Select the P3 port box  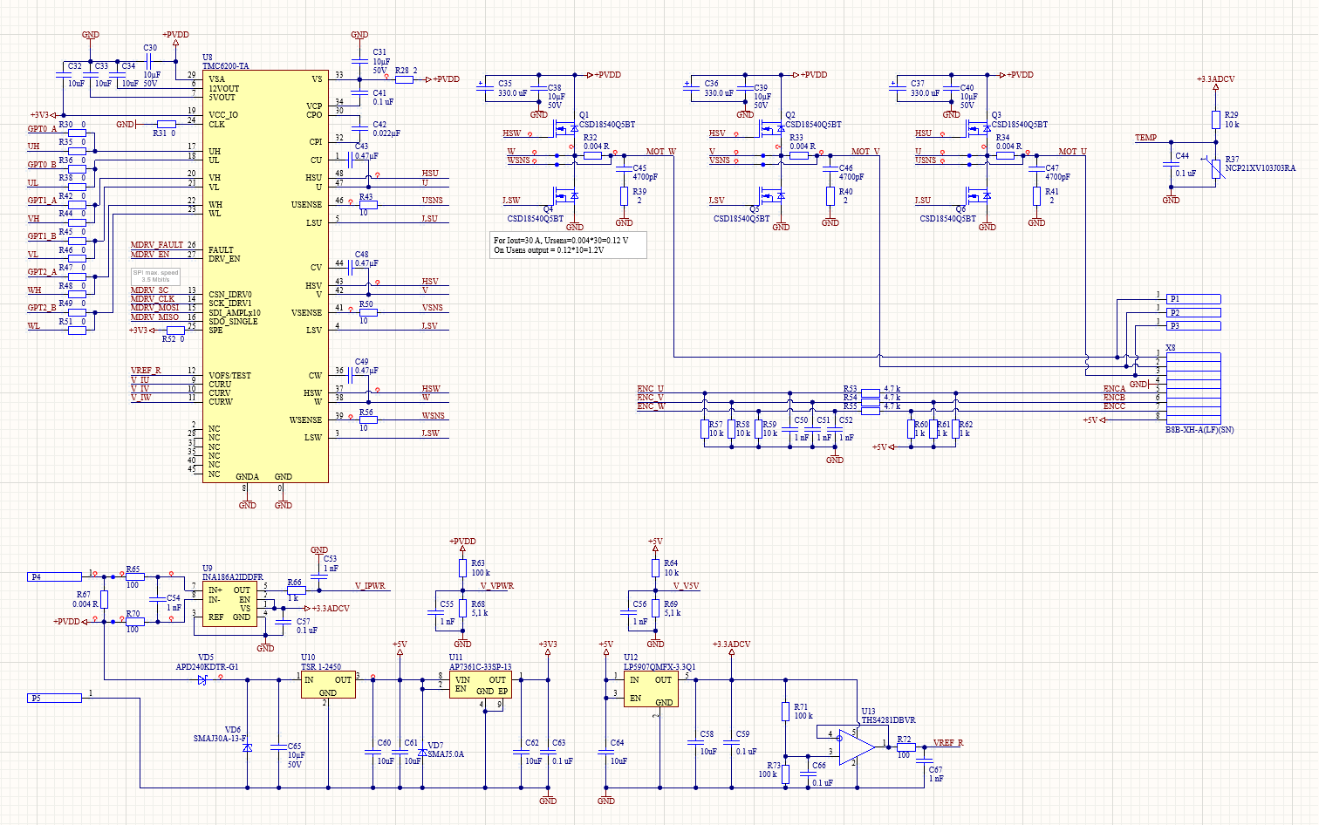pos(1194,325)
